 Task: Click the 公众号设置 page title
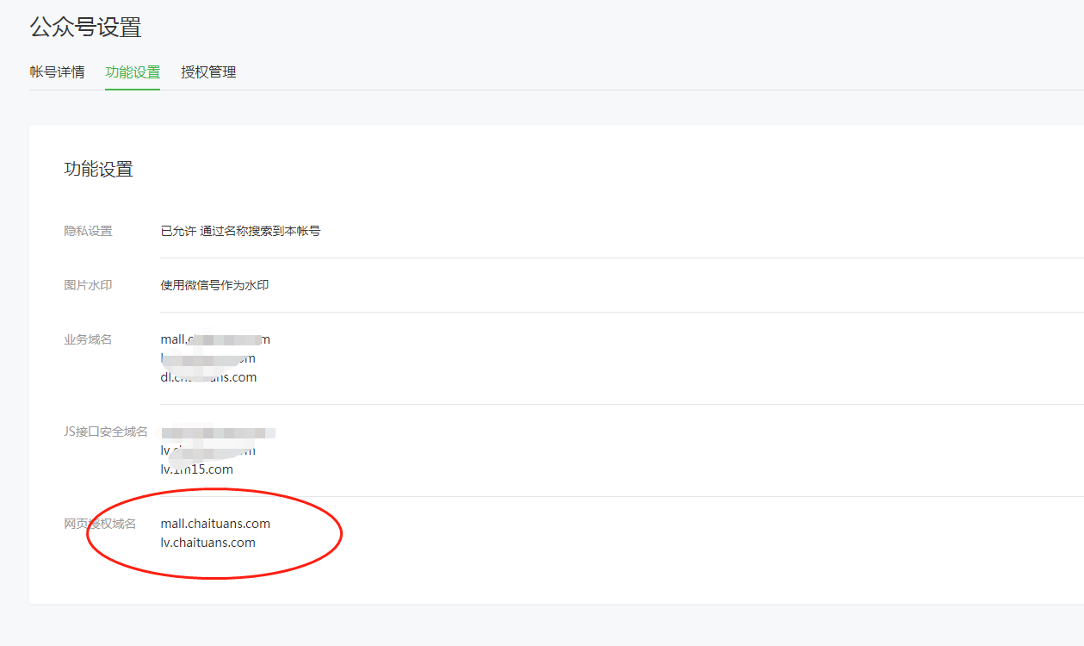[x=85, y=28]
